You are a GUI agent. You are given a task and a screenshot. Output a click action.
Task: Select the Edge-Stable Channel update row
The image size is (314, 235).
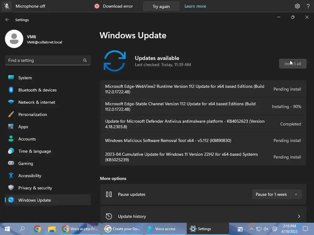203,106
